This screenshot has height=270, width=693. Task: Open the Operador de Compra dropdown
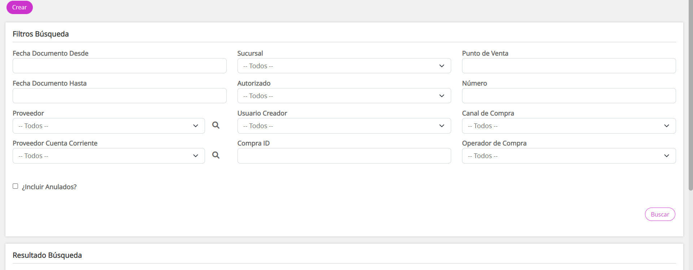click(568, 156)
